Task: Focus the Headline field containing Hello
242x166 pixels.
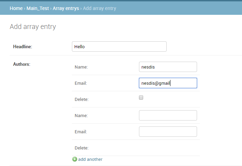Action: pos(119,46)
